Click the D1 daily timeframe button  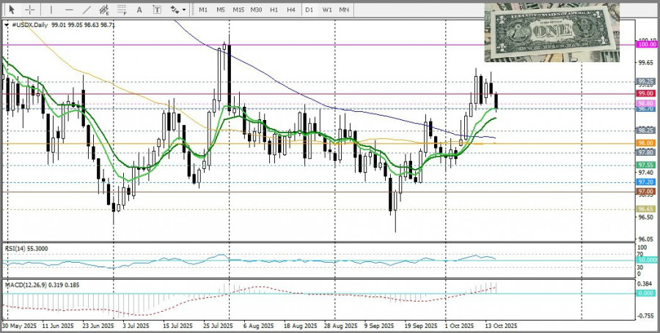pos(309,10)
